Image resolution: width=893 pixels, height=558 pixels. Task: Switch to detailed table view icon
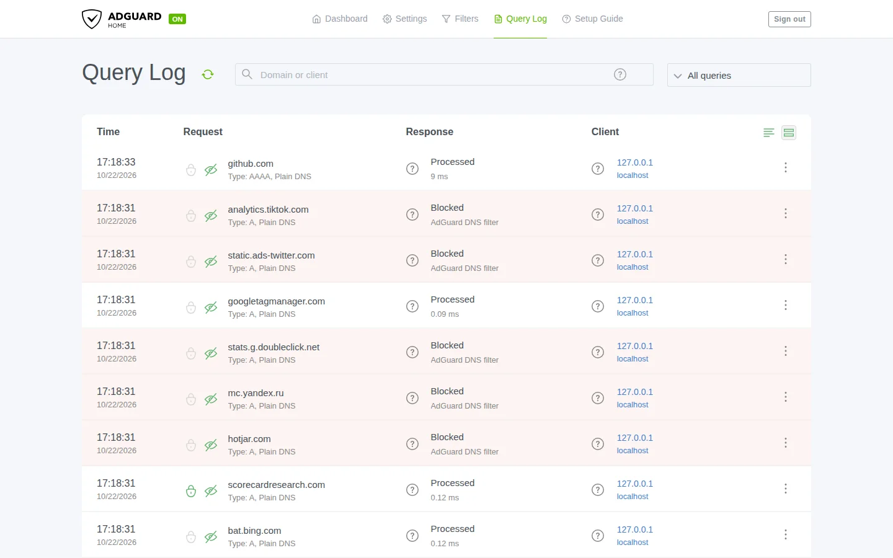pos(789,132)
